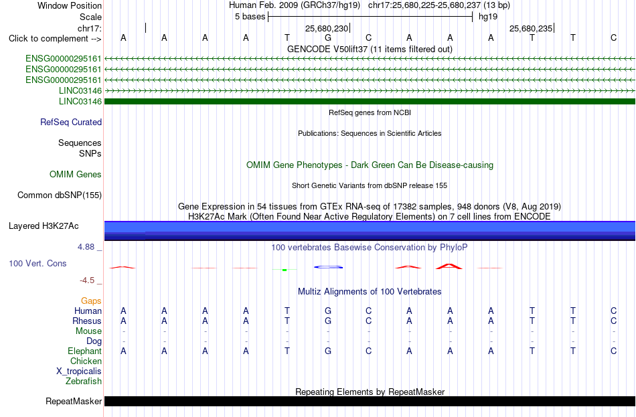Screen dimensions: 636x417
Task: Click the G base in the complement row
Action: click(328, 37)
